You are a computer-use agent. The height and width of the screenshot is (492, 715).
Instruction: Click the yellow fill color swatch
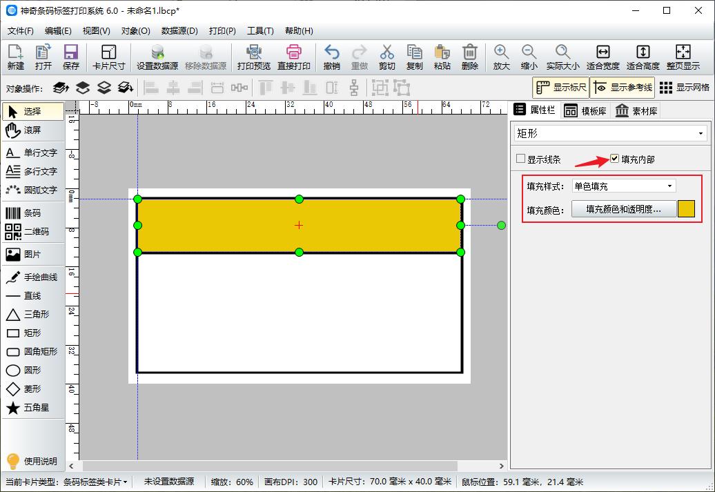pyautogui.click(x=685, y=208)
